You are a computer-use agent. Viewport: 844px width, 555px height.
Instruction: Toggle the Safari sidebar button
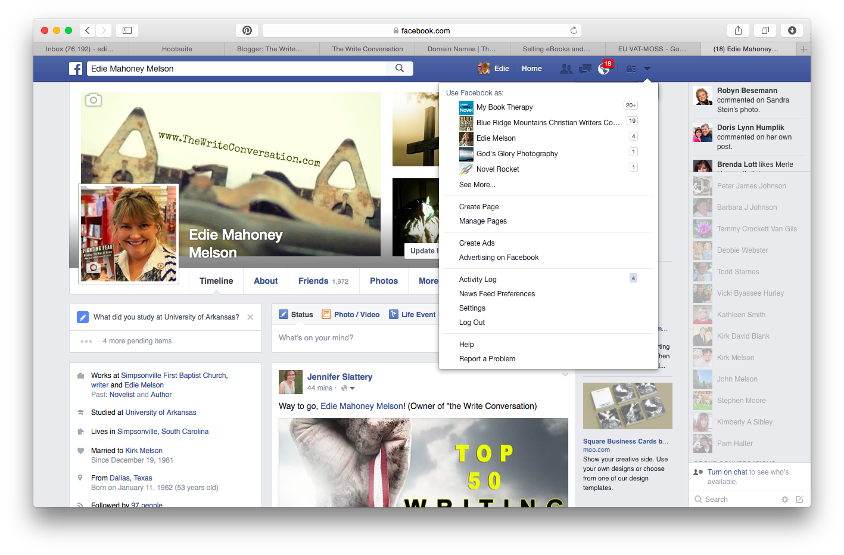click(x=127, y=30)
